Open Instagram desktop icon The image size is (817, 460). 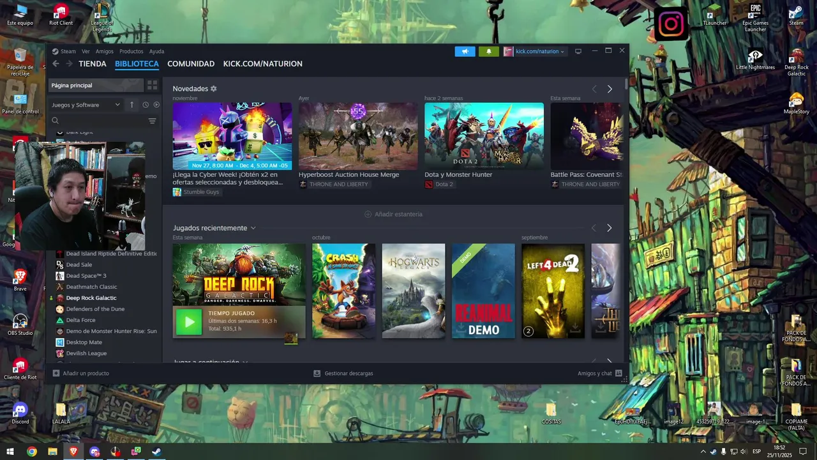point(671,24)
